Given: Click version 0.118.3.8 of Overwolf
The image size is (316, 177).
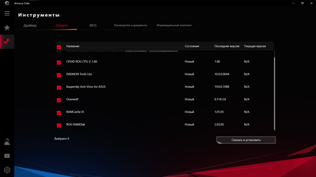Looking at the screenshot, I should [220, 99].
